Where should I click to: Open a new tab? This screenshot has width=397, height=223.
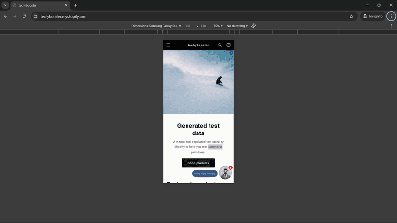coord(75,5)
